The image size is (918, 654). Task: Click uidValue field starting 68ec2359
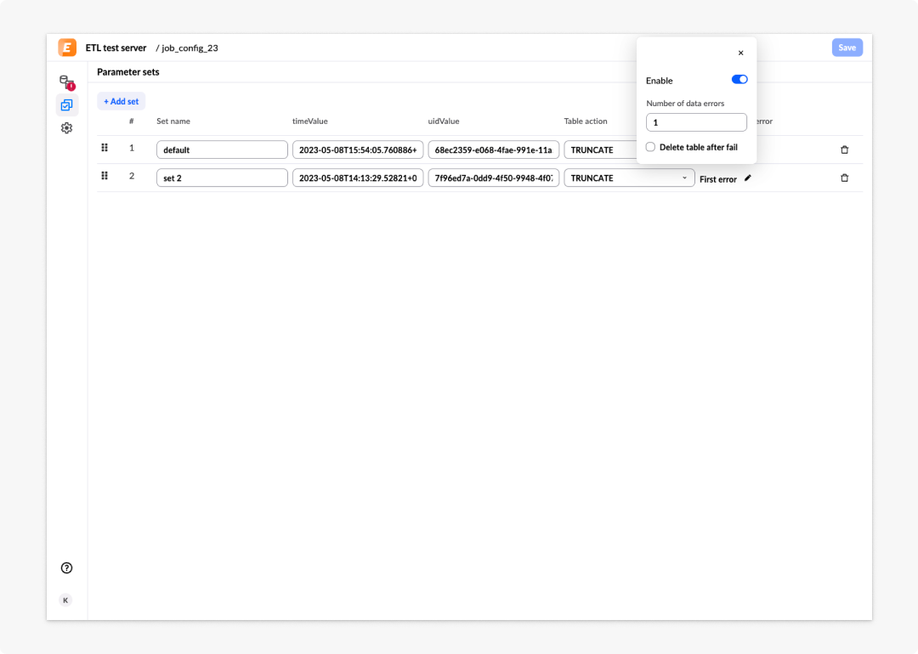tap(494, 149)
